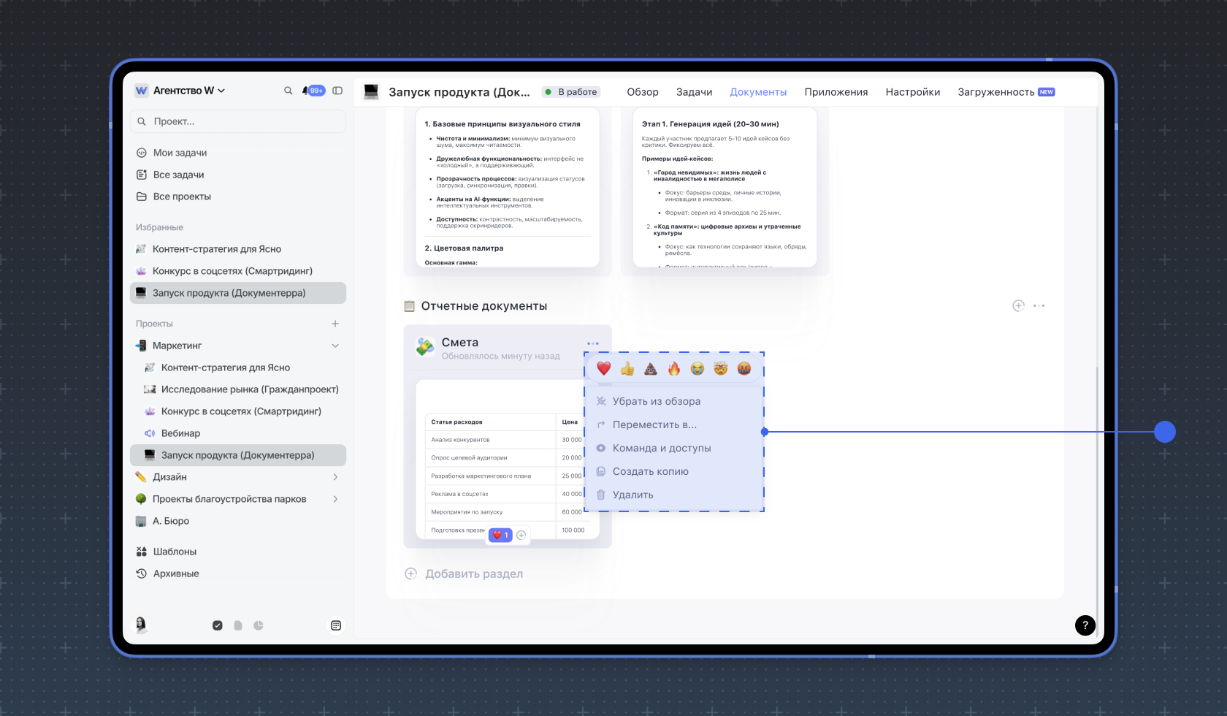Open the help question mark button

coord(1085,625)
